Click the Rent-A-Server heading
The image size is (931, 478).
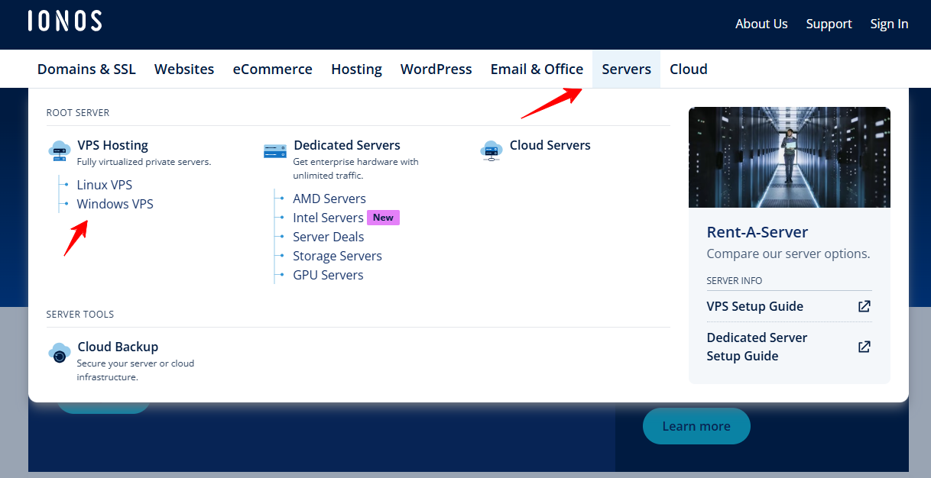757,232
